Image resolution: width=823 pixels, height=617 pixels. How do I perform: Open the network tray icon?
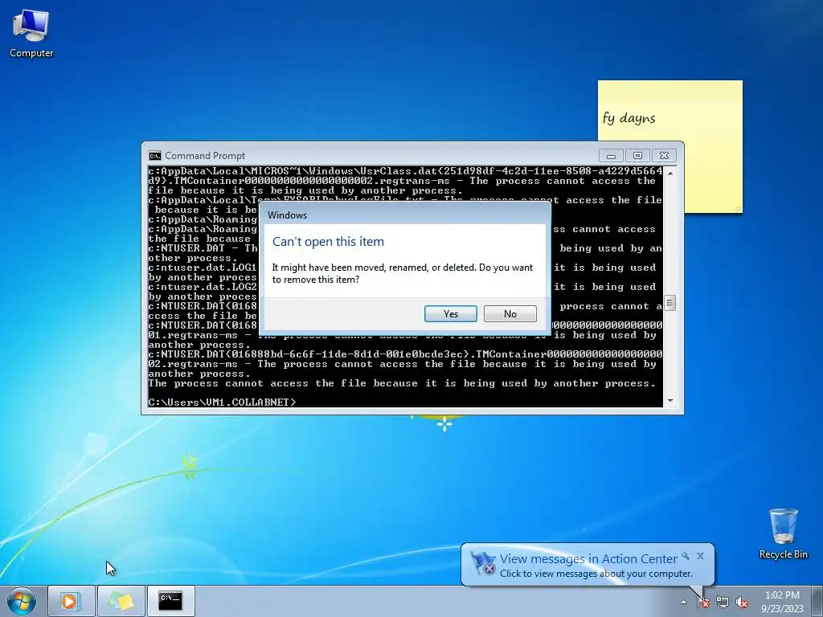click(723, 603)
